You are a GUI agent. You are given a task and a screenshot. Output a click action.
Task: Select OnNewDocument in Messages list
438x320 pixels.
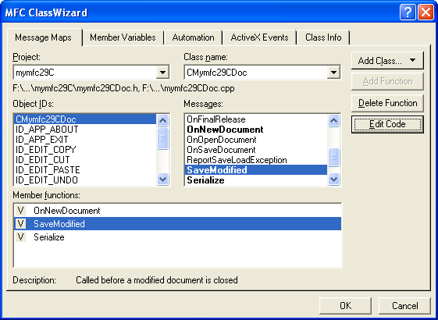(256, 130)
